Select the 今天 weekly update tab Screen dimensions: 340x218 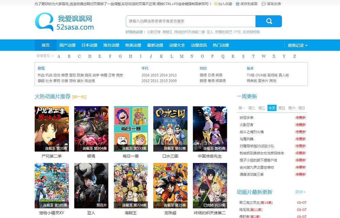tap(272, 108)
